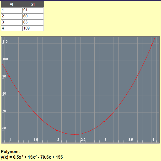This screenshot has width=161, height=161.
Task: Click the x input field containing 1
Action: (12, 10)
